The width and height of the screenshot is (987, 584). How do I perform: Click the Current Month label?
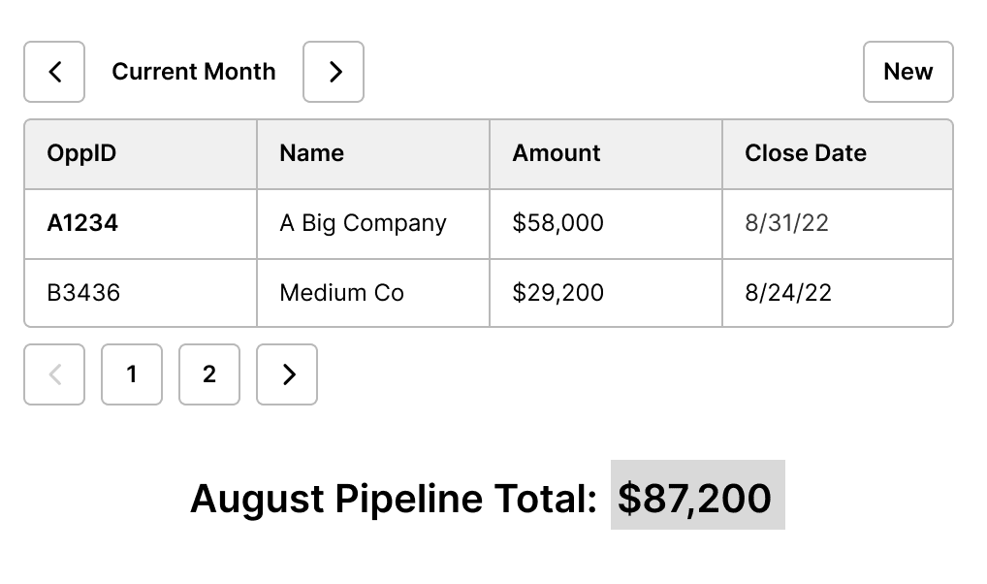[194, 72]
